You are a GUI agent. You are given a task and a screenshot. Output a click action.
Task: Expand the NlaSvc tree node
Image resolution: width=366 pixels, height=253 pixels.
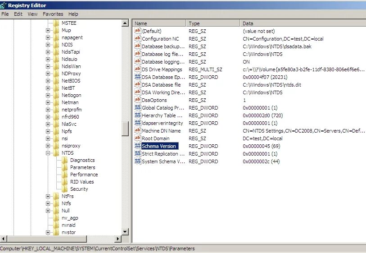[x=48, y=124]
